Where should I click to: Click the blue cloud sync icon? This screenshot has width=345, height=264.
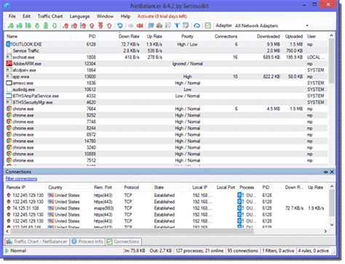(x=197, y=25)
